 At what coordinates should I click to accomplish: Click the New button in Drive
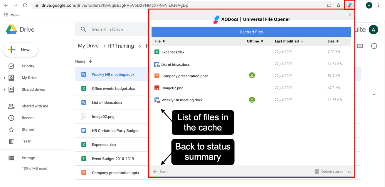click(21, 50)
